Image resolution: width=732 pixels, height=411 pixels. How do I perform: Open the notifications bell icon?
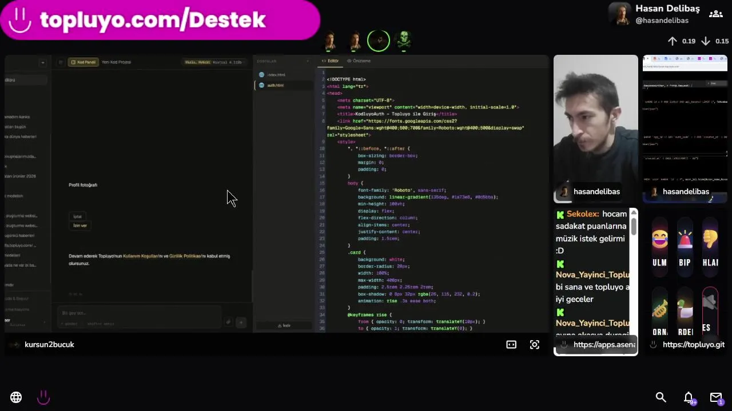click(x=689, y=397)
